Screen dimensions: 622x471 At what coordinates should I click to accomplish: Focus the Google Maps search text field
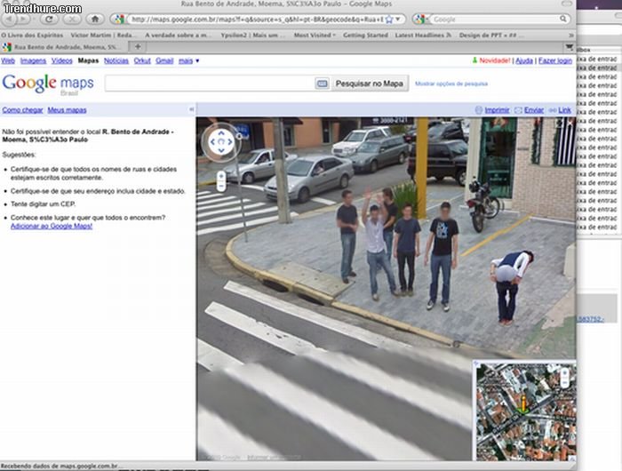[x=209, y=84]
